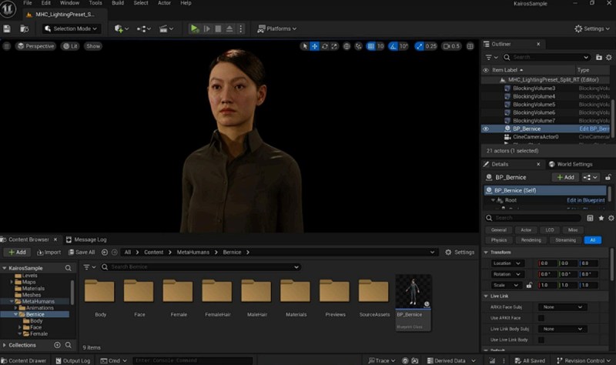This screenshot has height=365, width=616.
Task: Open the Outliner filter icon
Action: coord(491,57)
